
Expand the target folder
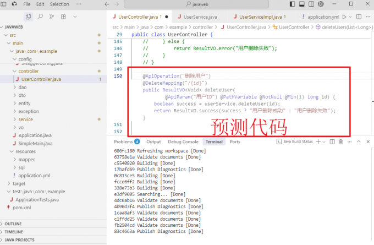(19, 183)
